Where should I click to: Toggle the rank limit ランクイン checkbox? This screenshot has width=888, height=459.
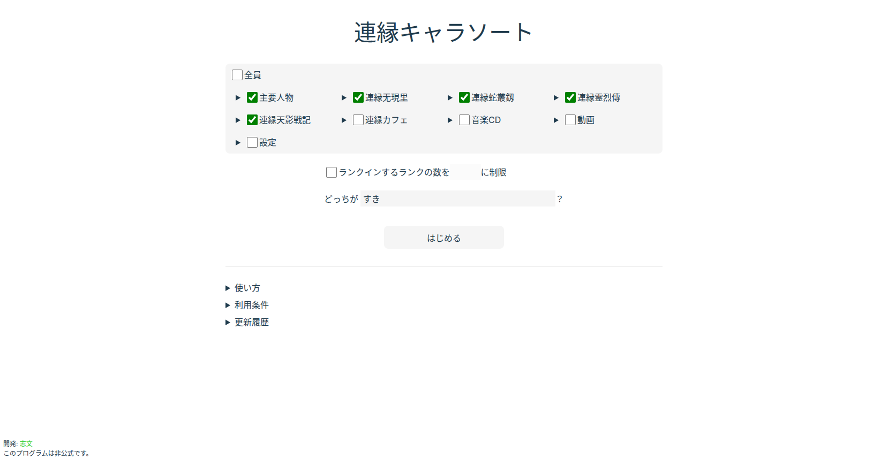pos(332,172)
